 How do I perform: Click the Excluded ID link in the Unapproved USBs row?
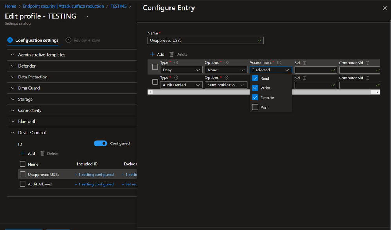point(129,175)
